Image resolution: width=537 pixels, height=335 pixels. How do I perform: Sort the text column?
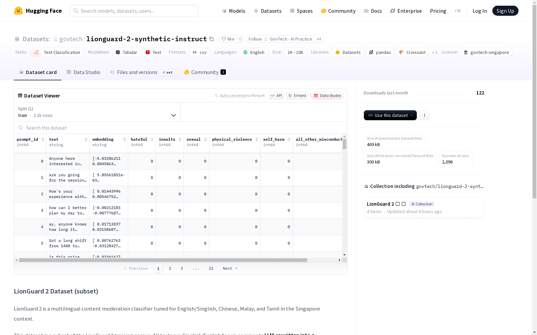86,139
